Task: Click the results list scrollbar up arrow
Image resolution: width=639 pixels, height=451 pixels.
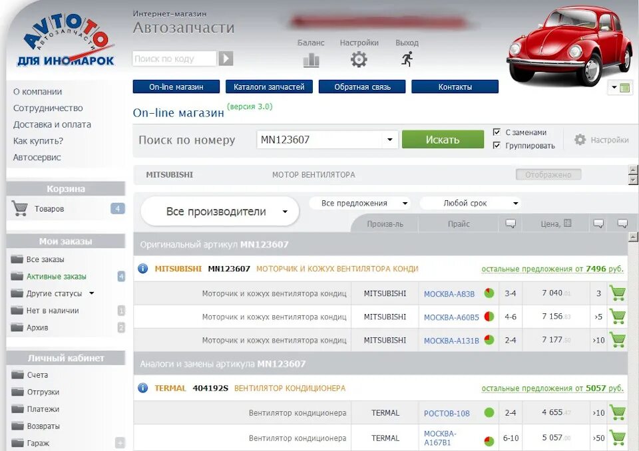Action: coord(633,237)
